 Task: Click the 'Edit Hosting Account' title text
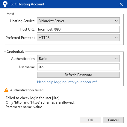27,4
